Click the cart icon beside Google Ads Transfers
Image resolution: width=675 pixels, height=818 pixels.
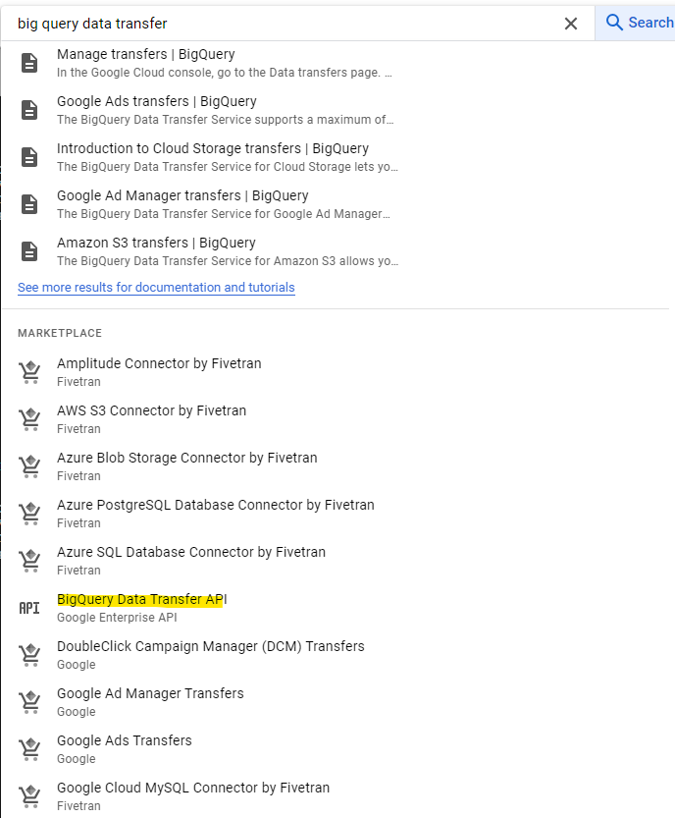pos(29,749)
